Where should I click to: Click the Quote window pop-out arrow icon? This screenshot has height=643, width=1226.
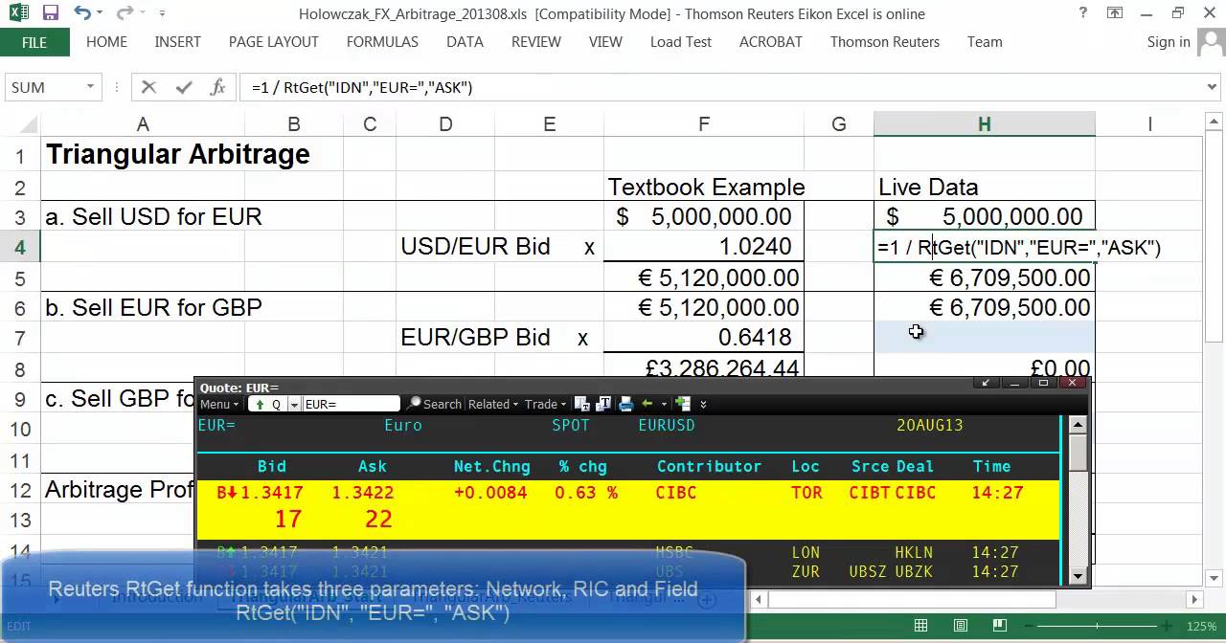(986, 383)
